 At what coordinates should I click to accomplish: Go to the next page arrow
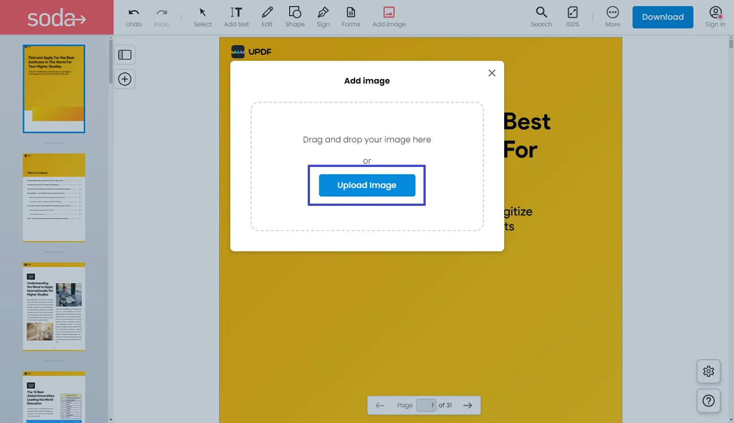click(468, 405)
